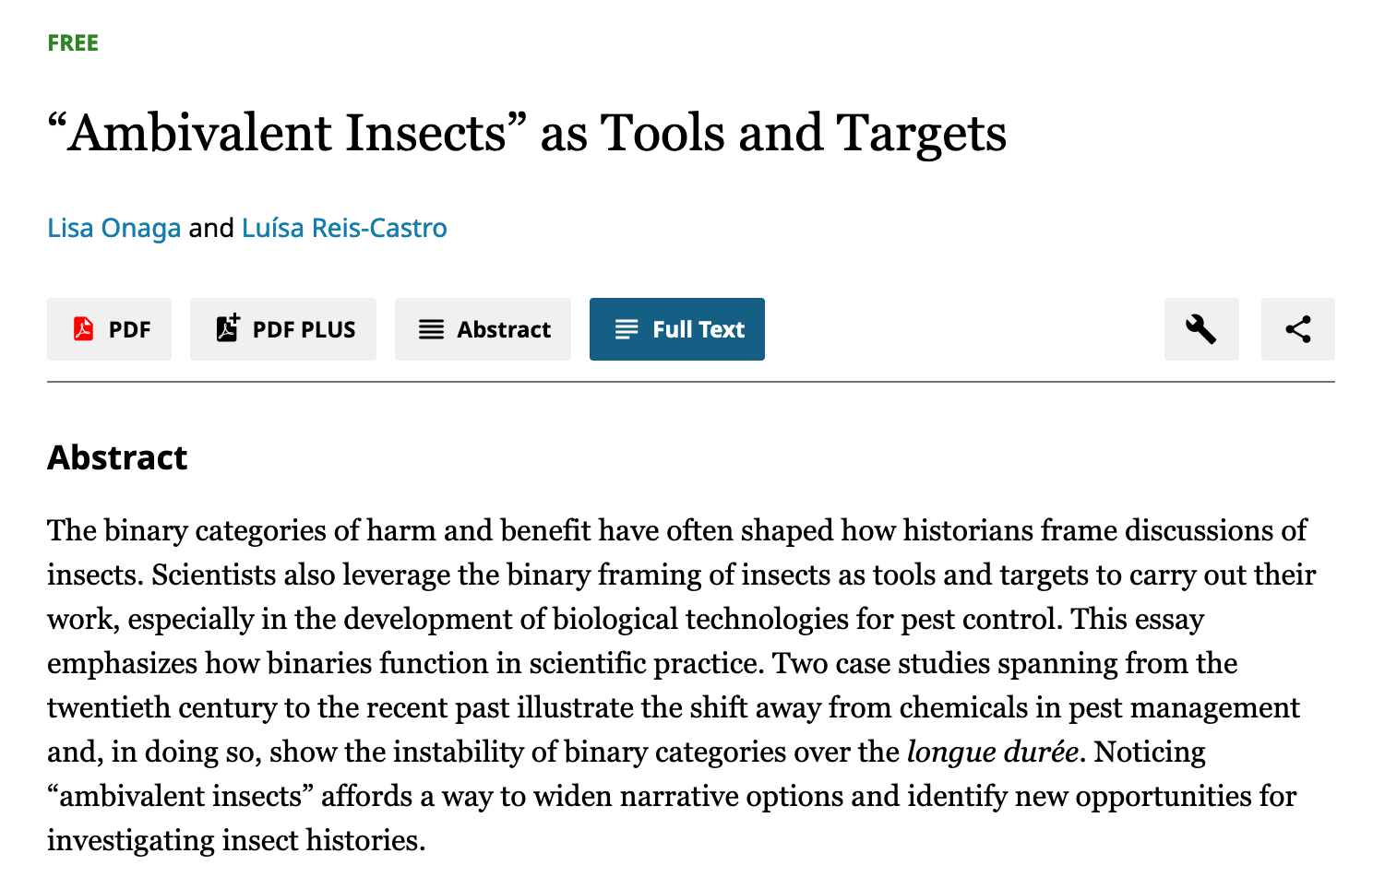Click the PDF PLUS document icon
Screen dimensions: 1373x889
(x=227, y=328)
